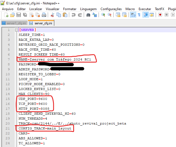The width and height of the screenshot is (176, 147).
Task: Stop macro recording with square icon
Action: coord(166,15)
